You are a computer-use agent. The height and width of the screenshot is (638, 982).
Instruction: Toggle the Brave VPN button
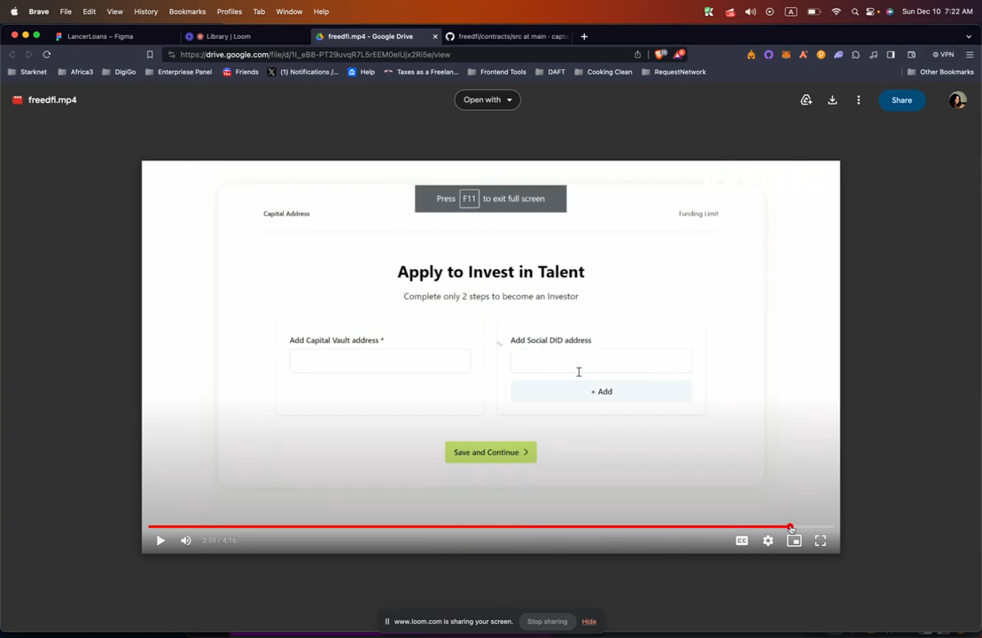pos(943,54)
